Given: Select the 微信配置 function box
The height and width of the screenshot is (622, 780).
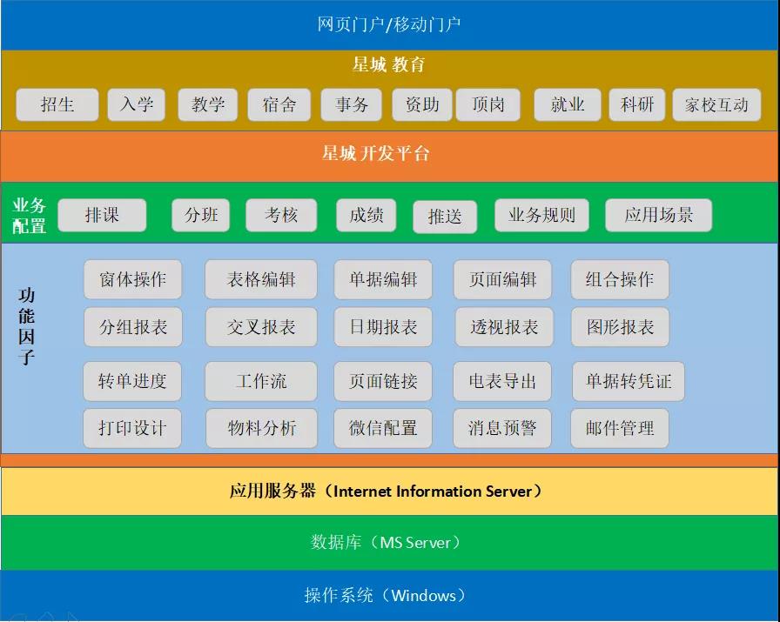Looking at the screenshot, I should 383,428.
